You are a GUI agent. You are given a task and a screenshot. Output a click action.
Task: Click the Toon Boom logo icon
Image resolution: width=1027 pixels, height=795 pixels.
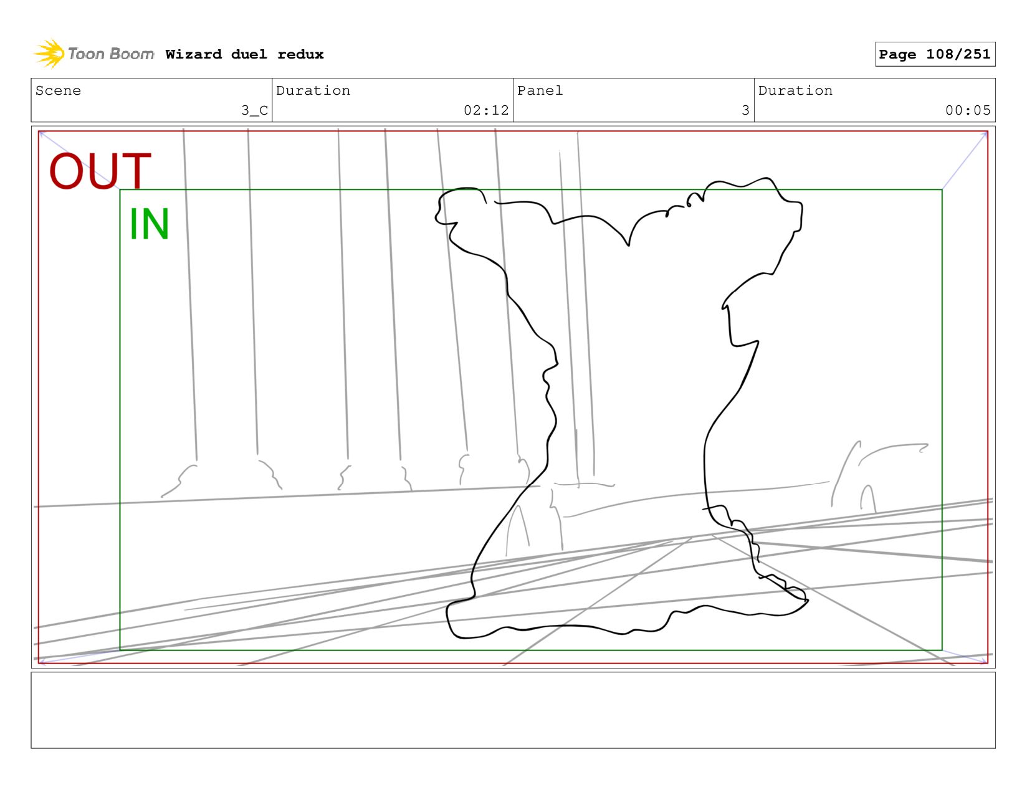coord(49,54)
